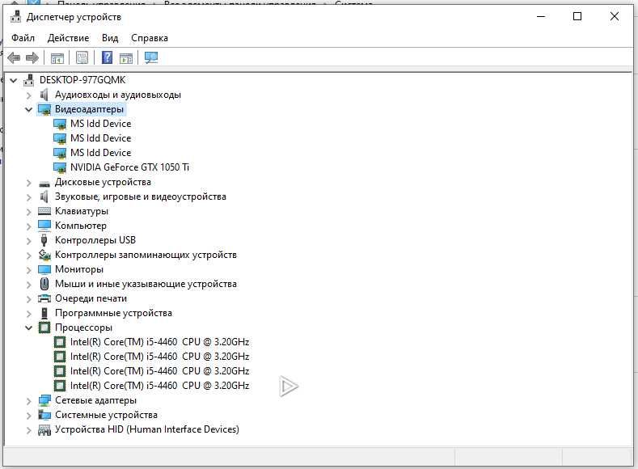Screen dimensions: 638x469
Task: Open the Справка menu
Action: 150,38
